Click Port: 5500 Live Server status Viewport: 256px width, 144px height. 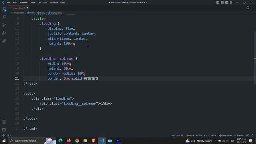coord(225,136)
